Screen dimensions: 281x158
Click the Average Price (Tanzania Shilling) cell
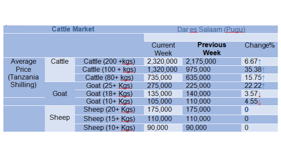tap(23, 73)
